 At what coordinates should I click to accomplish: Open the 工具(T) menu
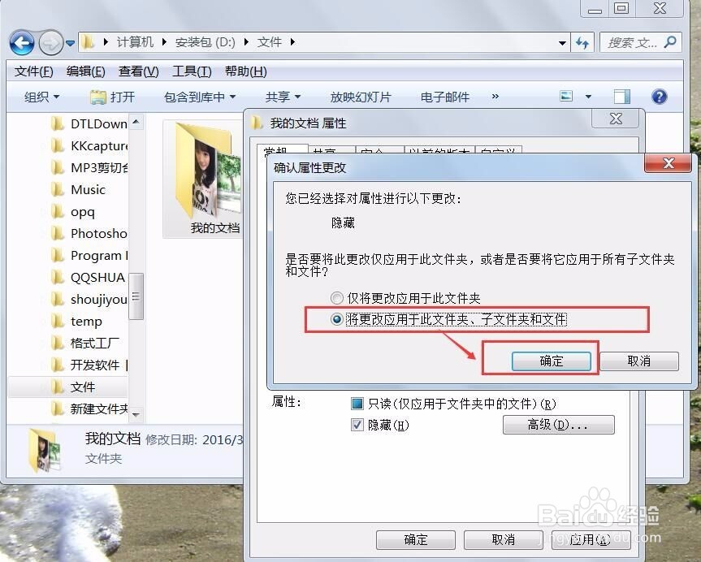(x=192, y=71)
